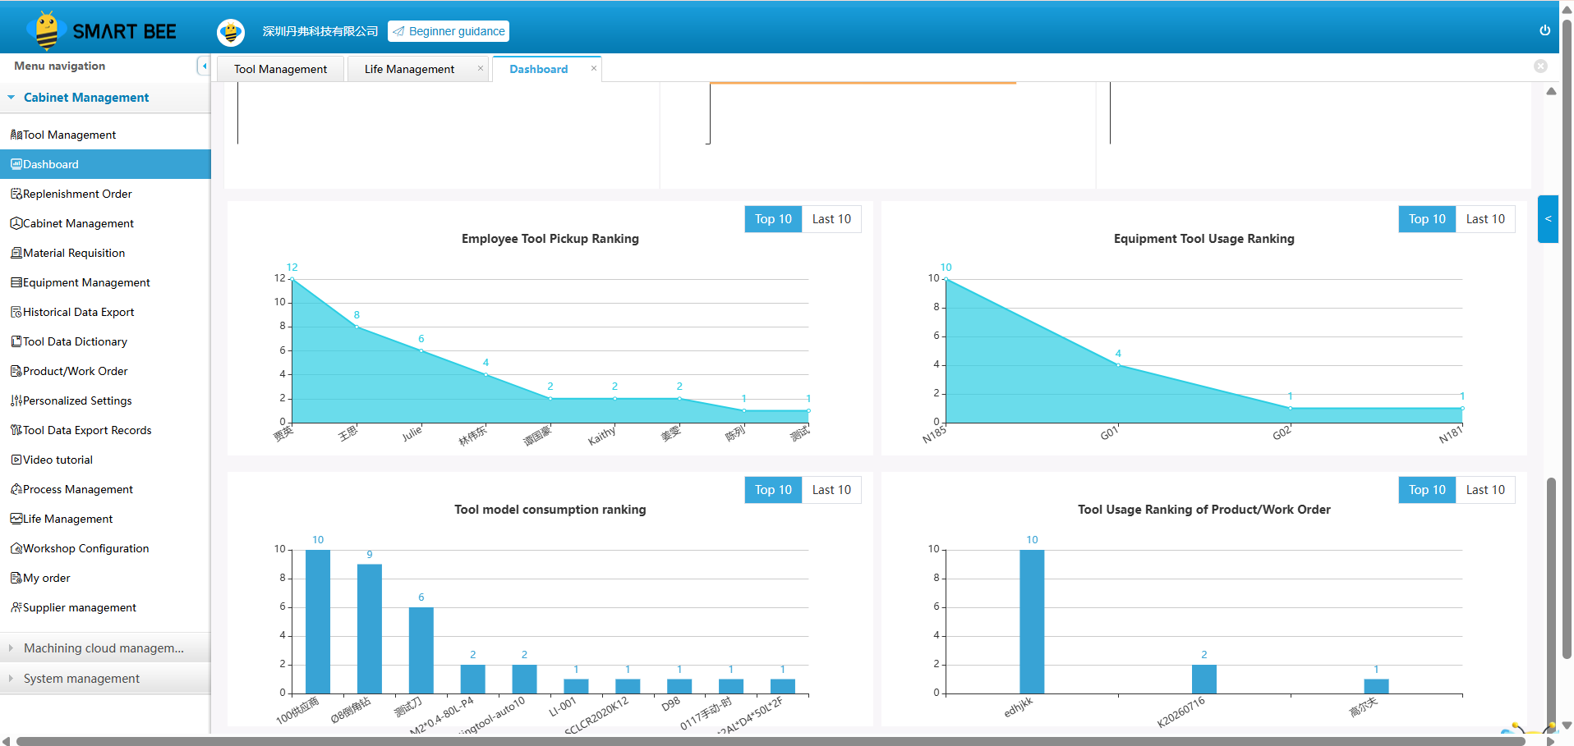Select Top 10 for Equipment Tool Usage Ranking

coord(1427,219)
